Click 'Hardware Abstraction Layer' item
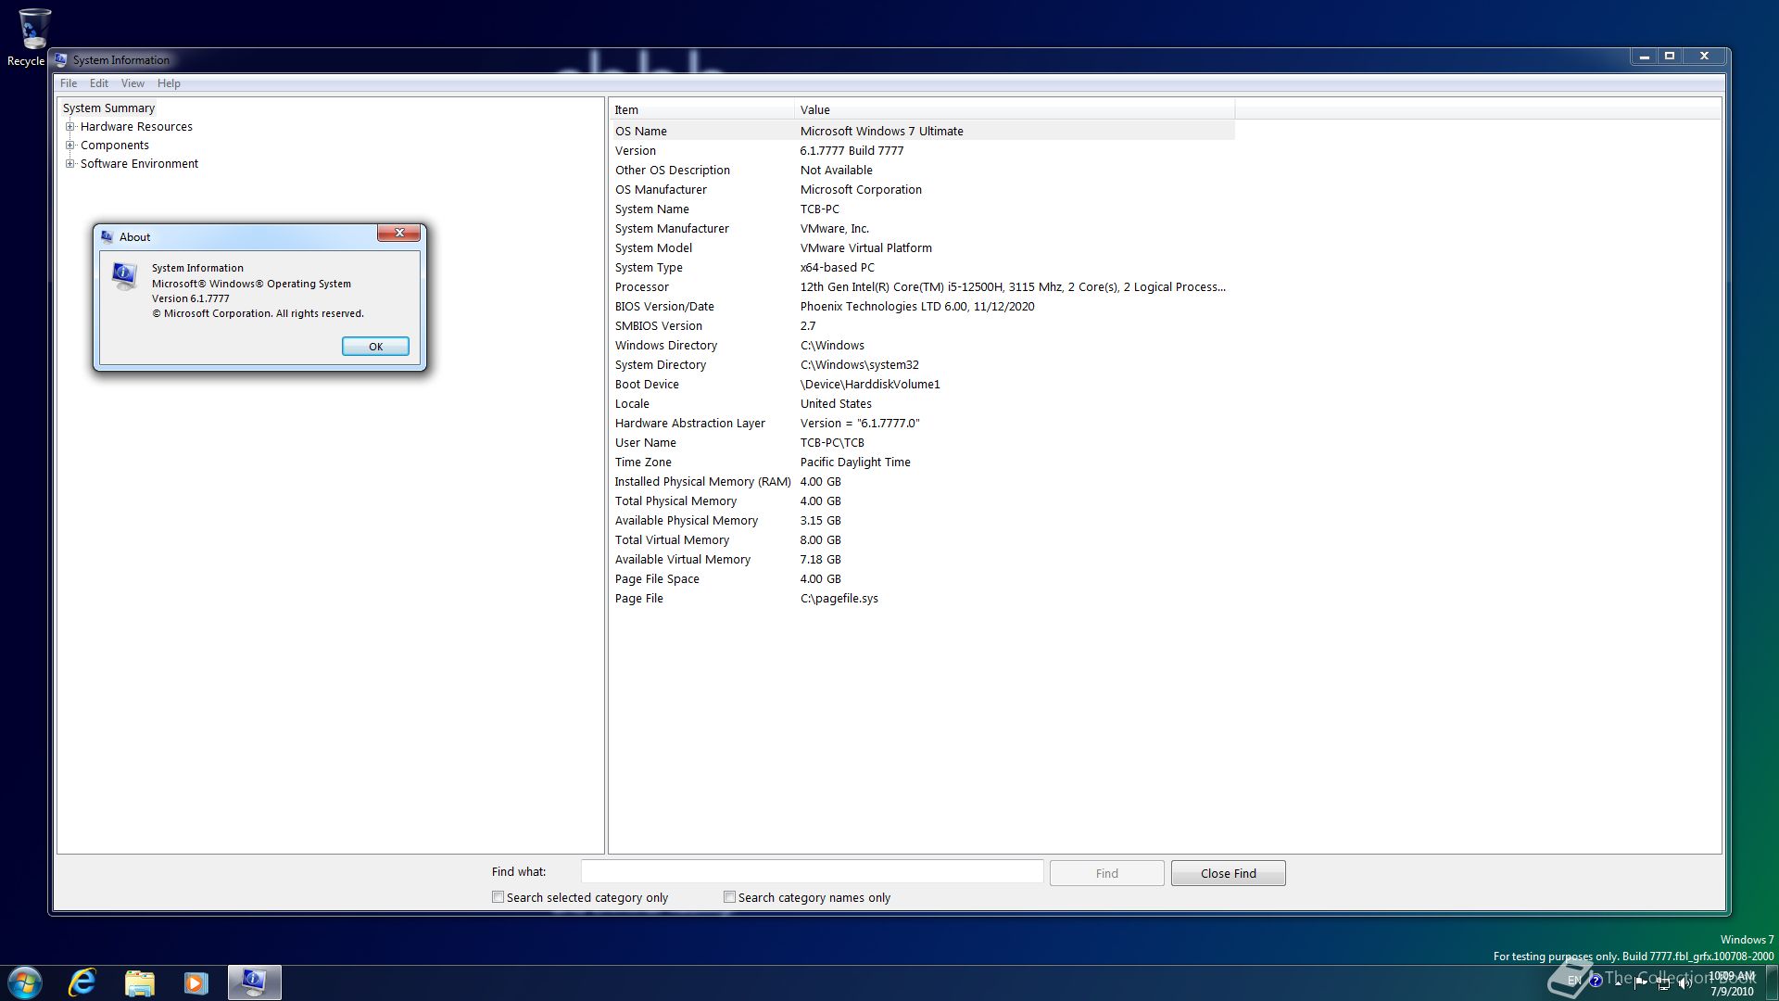The height and width of the screenshot is (1001, 1779). pos(690,424)
